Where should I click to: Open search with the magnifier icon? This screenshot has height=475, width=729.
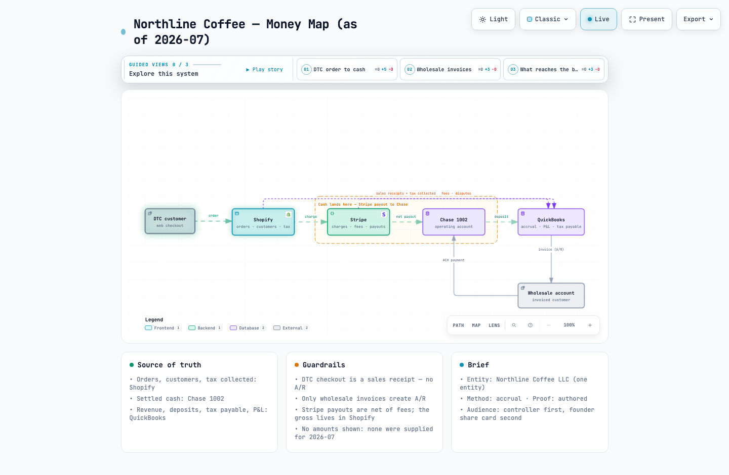(x=514, y=325)
